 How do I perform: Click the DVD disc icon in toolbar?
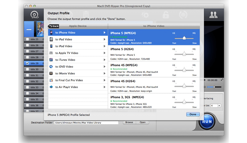34,15
